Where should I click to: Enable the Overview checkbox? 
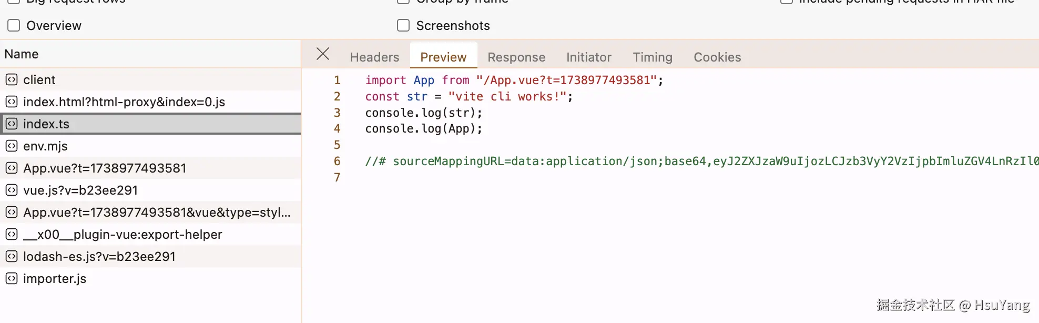coord(14,25)
